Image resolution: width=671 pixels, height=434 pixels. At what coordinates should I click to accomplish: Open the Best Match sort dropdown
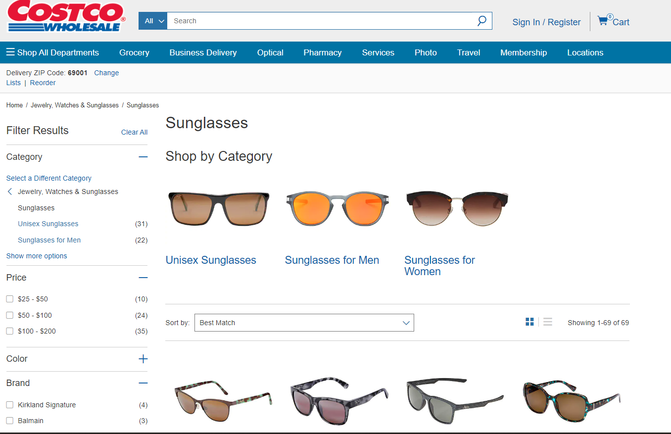pos(304,322)
